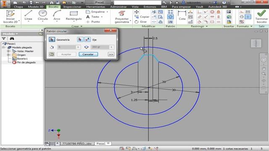Select the Punto tool
The image size is (269, 151).
(93, 22)
